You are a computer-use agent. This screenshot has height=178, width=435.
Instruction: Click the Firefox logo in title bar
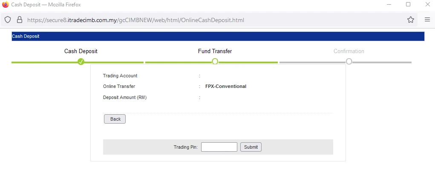[5, 5]
